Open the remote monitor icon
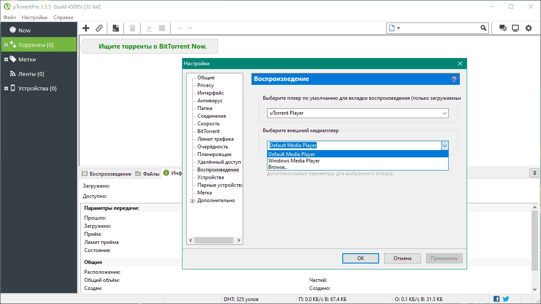 pos(515,28)
